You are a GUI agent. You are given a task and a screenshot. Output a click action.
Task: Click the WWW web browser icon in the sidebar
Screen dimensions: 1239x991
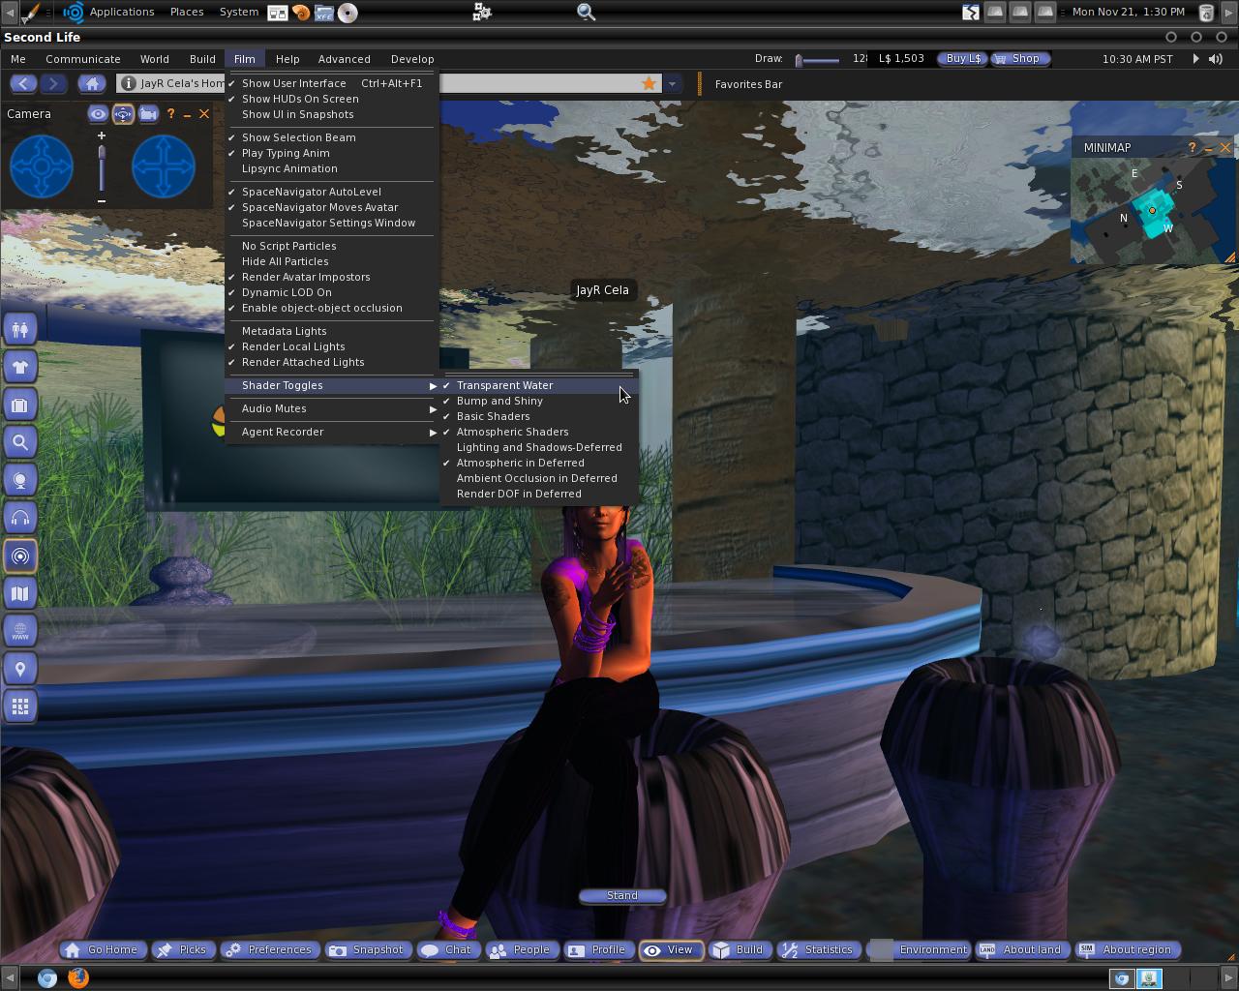pyautogui.click(x=19, y=631)
